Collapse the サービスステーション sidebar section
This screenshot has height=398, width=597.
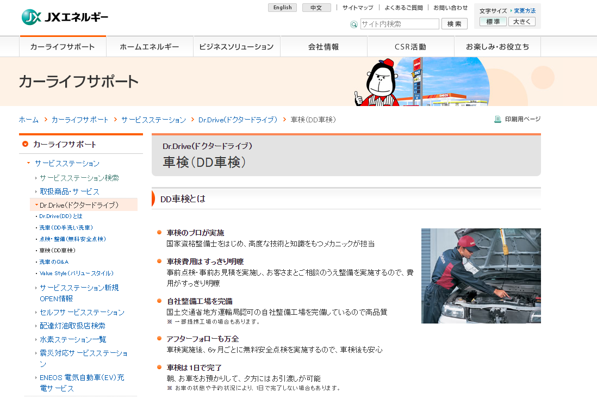tap(29, 163)
